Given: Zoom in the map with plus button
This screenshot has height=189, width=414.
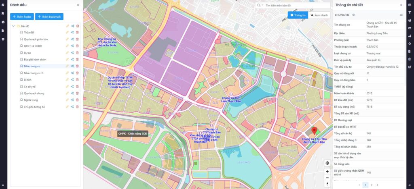Looking at the screenshot, I should click(x=327, y=171).
